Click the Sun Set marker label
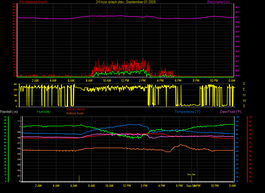 [191, 174]
